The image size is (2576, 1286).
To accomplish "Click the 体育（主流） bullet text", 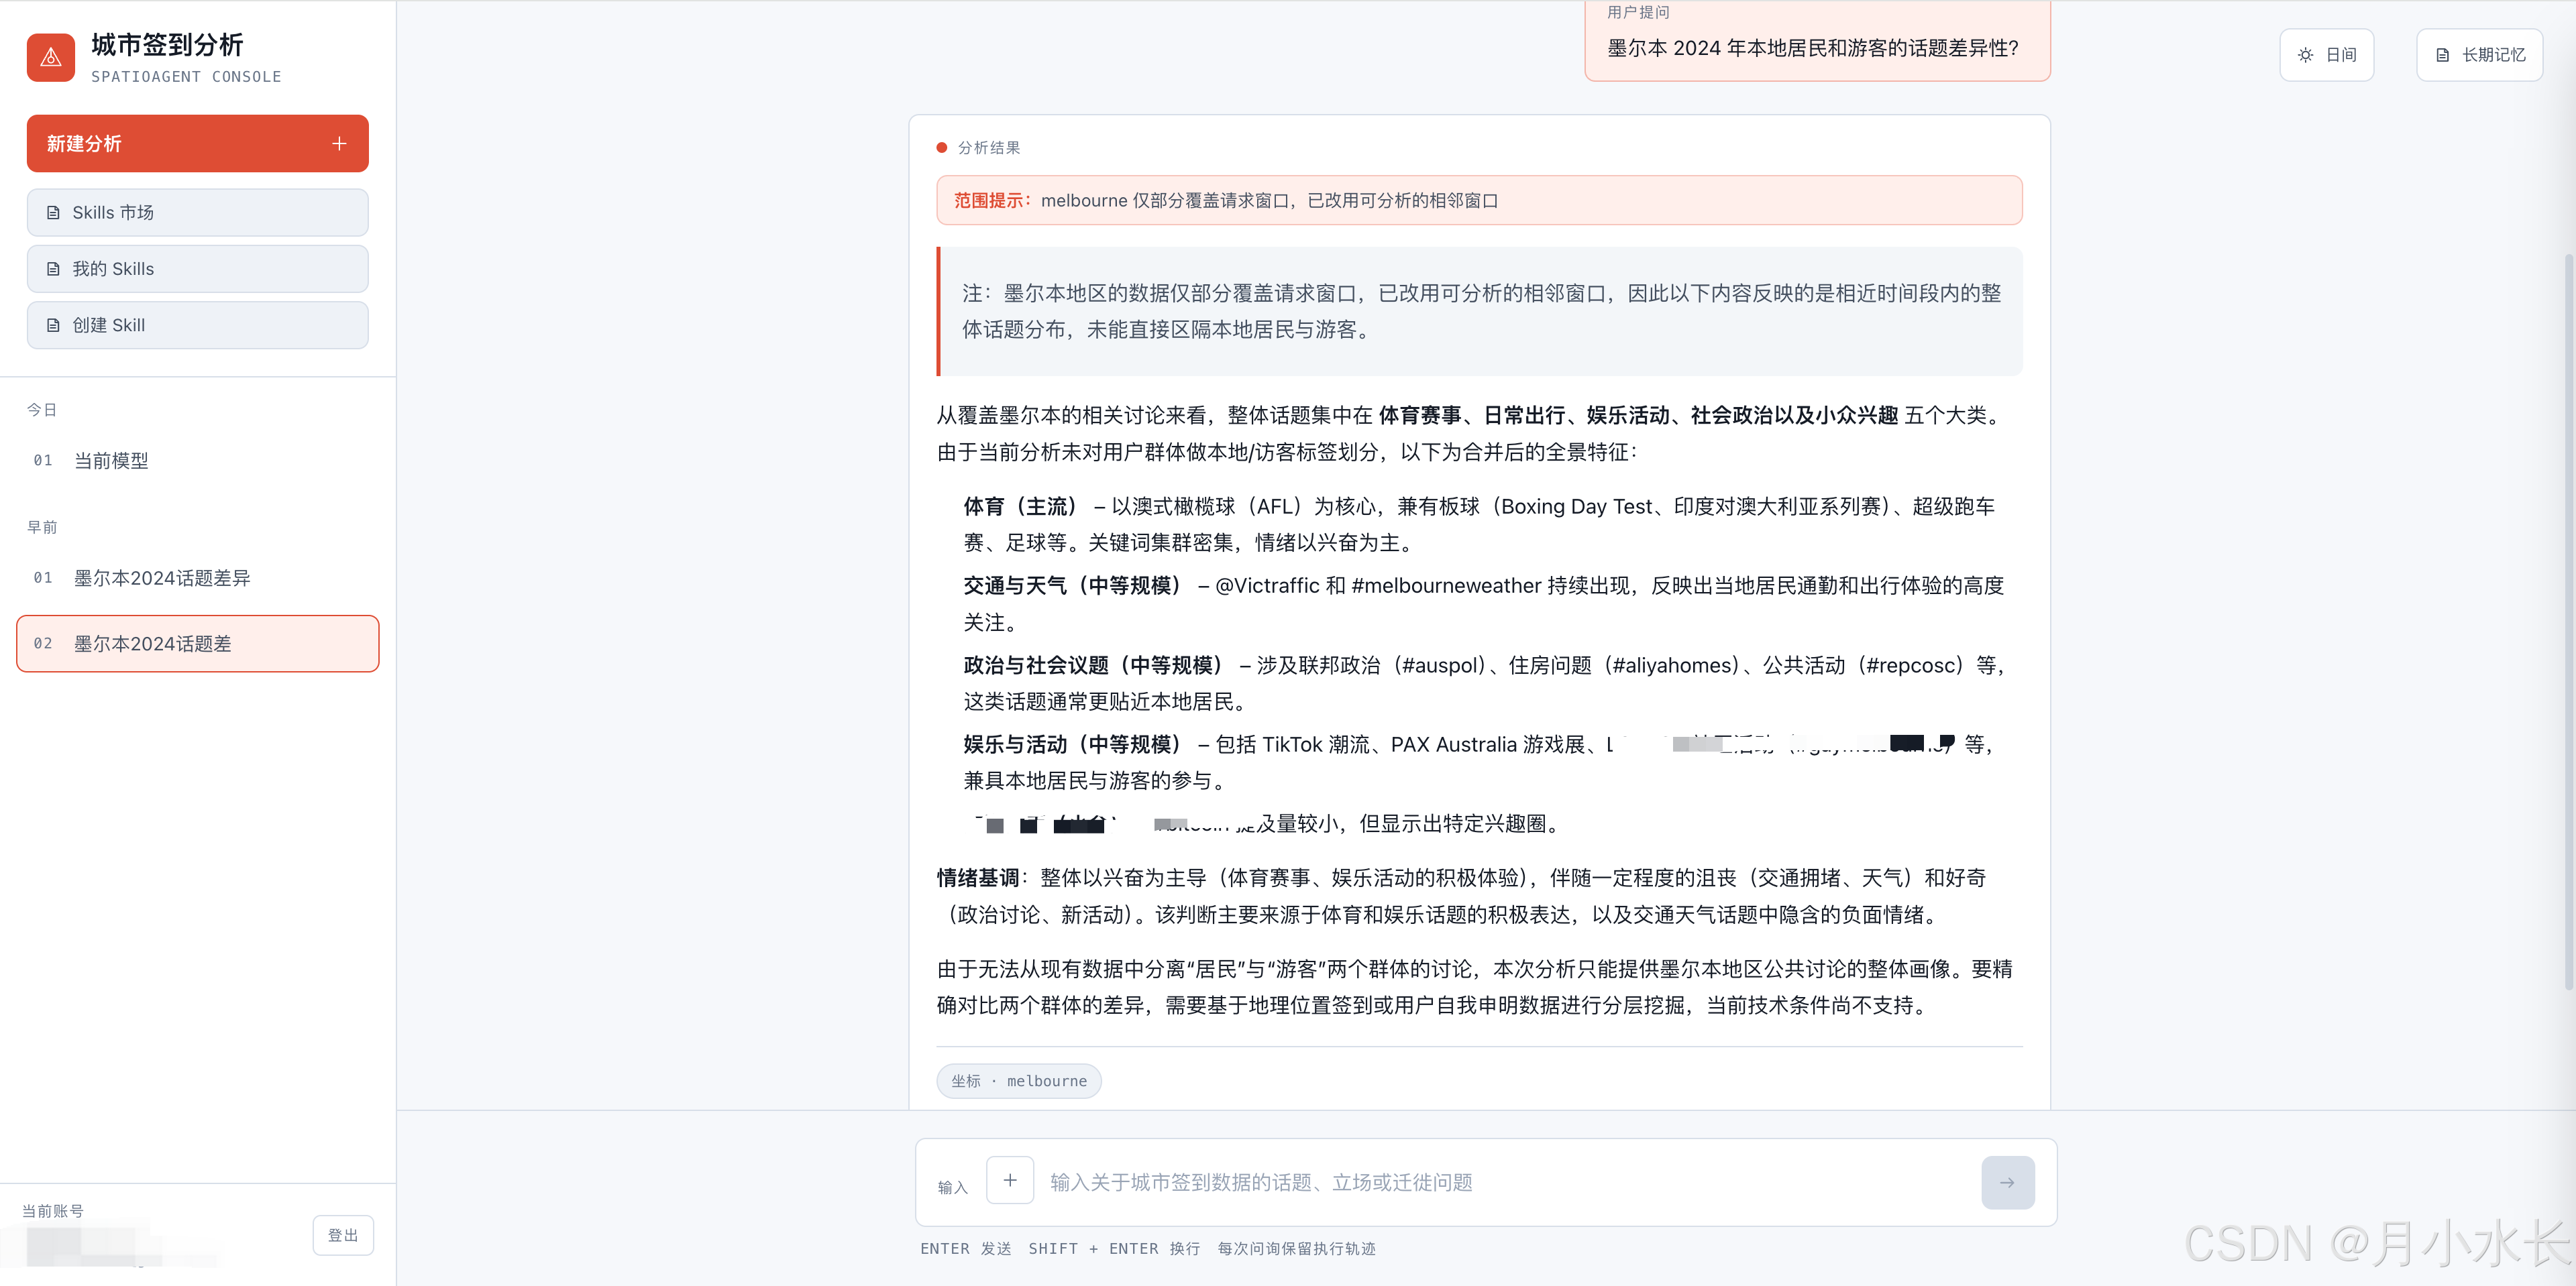I will (x=1479, y=524).
